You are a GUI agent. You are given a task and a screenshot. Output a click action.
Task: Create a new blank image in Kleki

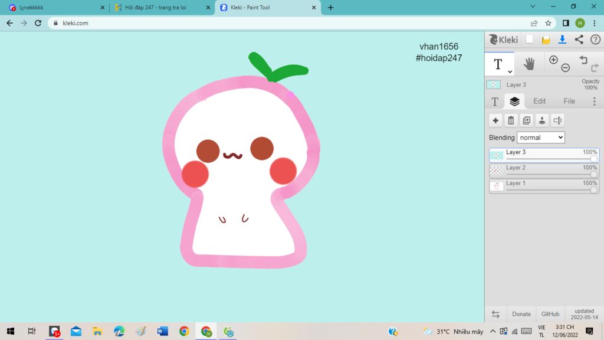529,40
